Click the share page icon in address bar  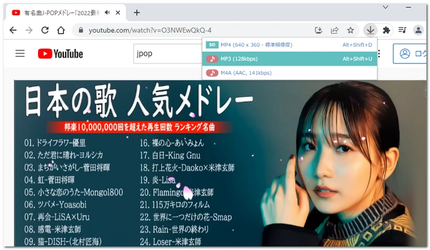pos(335,29)
